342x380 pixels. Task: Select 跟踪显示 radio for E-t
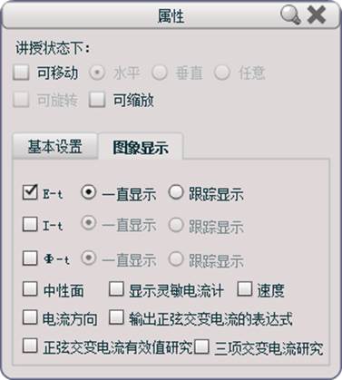tap(176, 192)
